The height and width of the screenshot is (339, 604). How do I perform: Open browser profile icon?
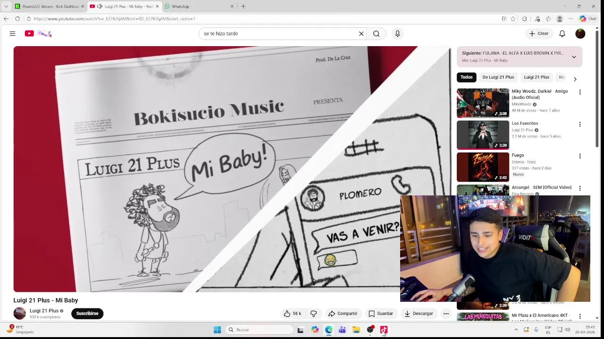point(560,19)
